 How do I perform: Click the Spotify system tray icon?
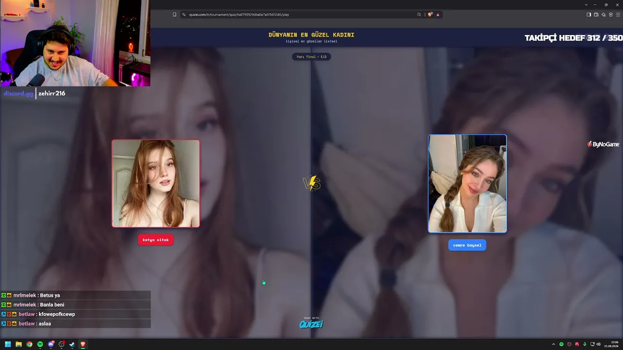click(x=561, y=344)
